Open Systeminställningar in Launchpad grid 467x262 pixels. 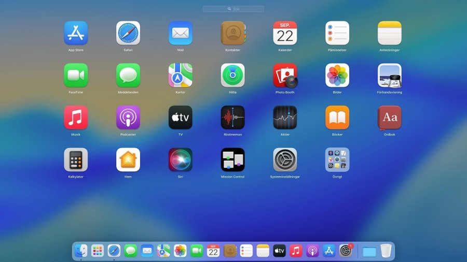[285, 159]
